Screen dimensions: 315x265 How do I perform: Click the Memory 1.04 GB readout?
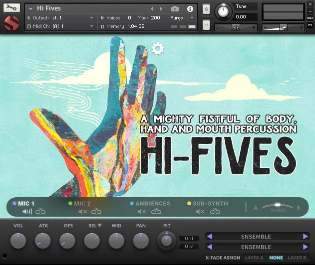click(x=136, y=26)
